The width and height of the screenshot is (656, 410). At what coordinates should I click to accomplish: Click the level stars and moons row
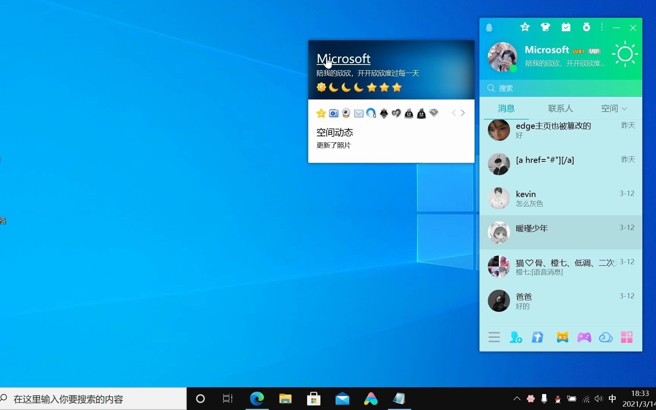point(359,88)
